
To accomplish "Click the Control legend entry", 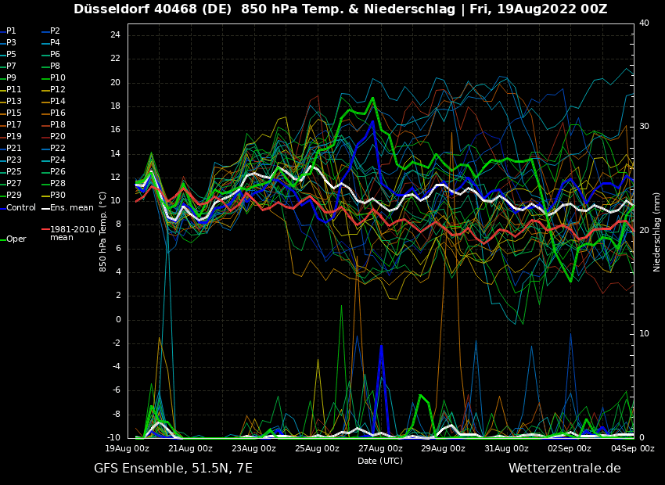I will pos(21,208).
